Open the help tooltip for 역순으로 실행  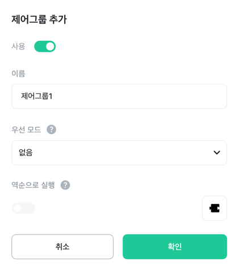pos(65,185)
